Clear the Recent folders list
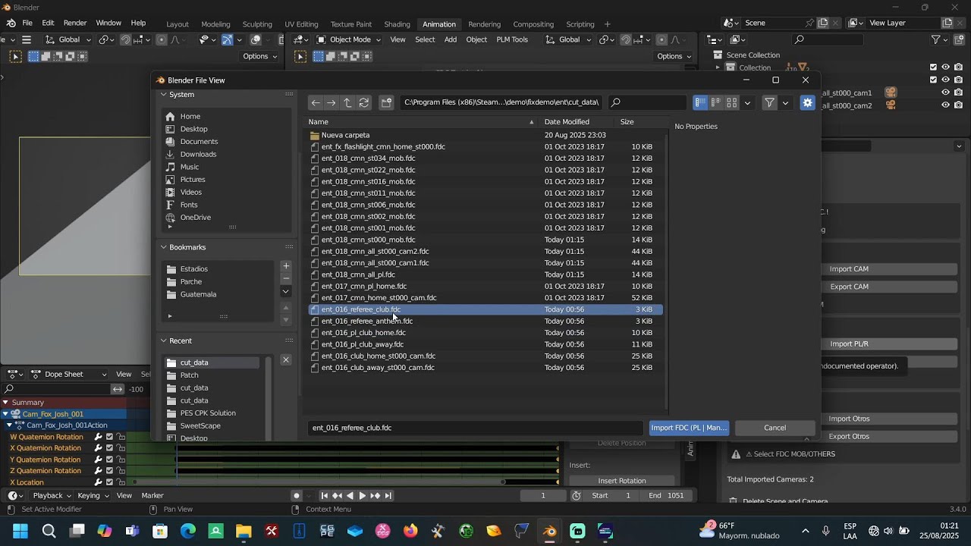 click(286, 359)
